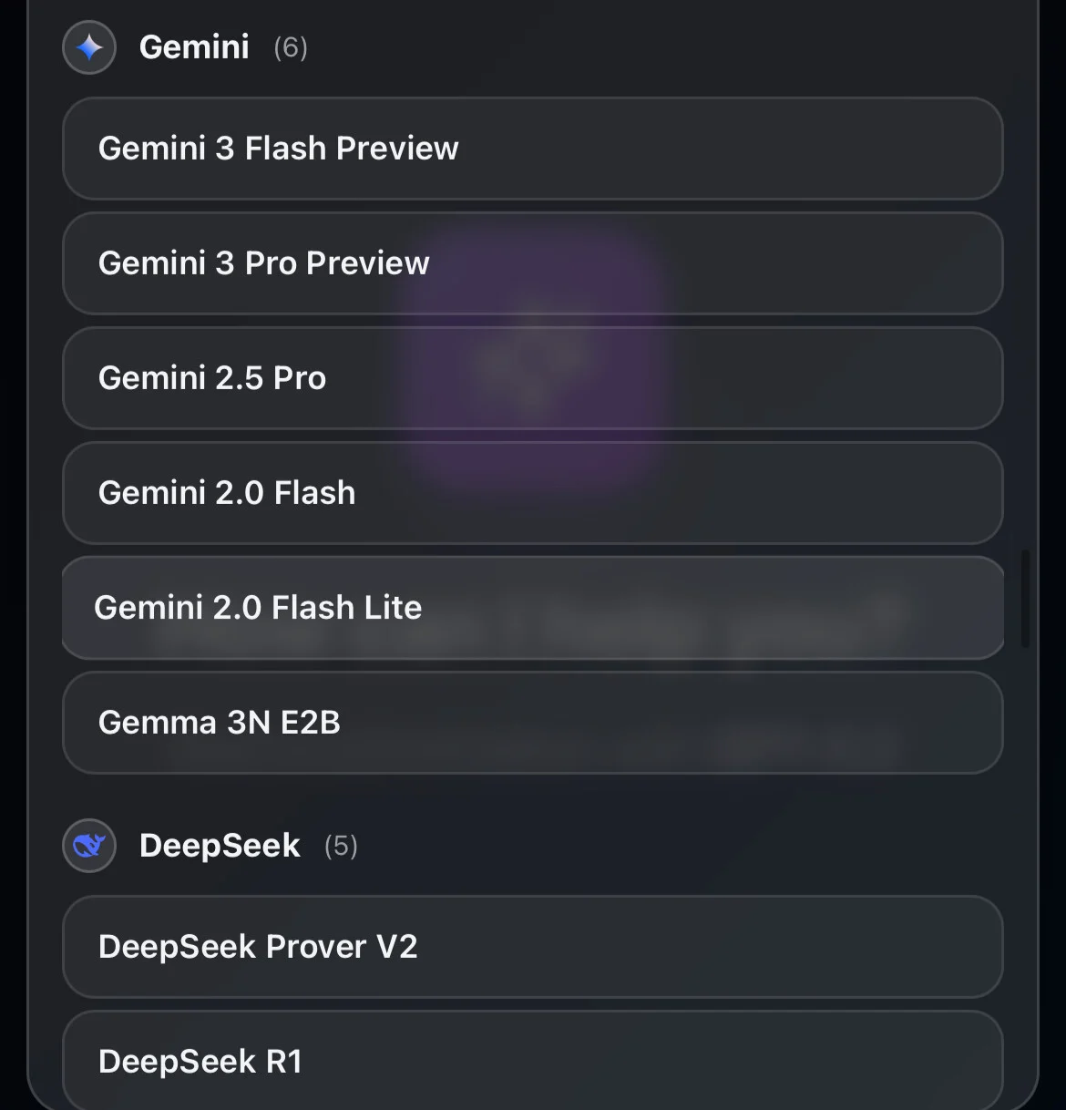This screenshot has height=1110, width=1066.
Task: Click the Gemini model count (6)
Action: pyautogui.click(x=291, y=47)
